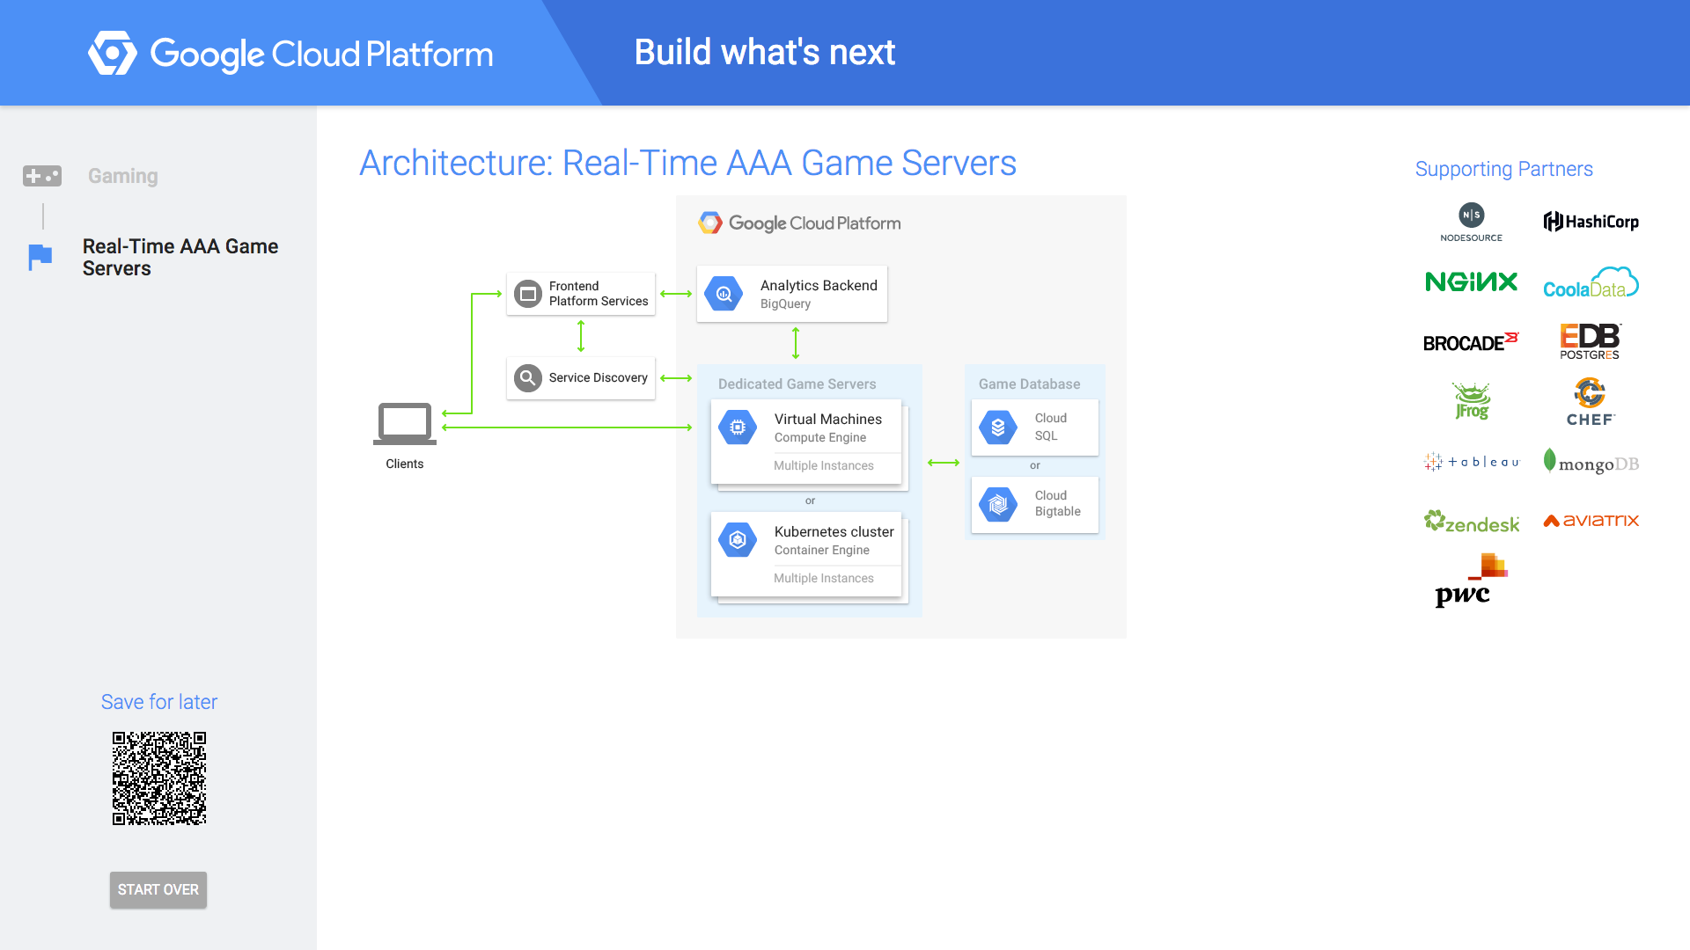Click the Frontend Platform Services window icon
The width and height of the screenshot is (1690, 950).
coord(528,294)
